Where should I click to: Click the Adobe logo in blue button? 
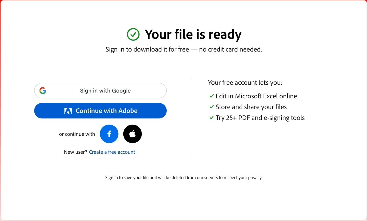[68, 111]
